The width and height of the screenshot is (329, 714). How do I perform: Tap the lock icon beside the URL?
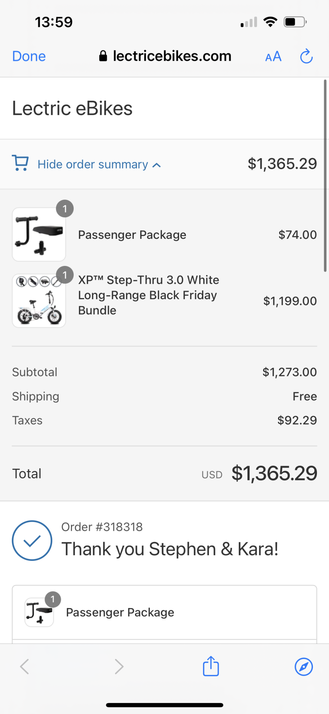(103, 56)
